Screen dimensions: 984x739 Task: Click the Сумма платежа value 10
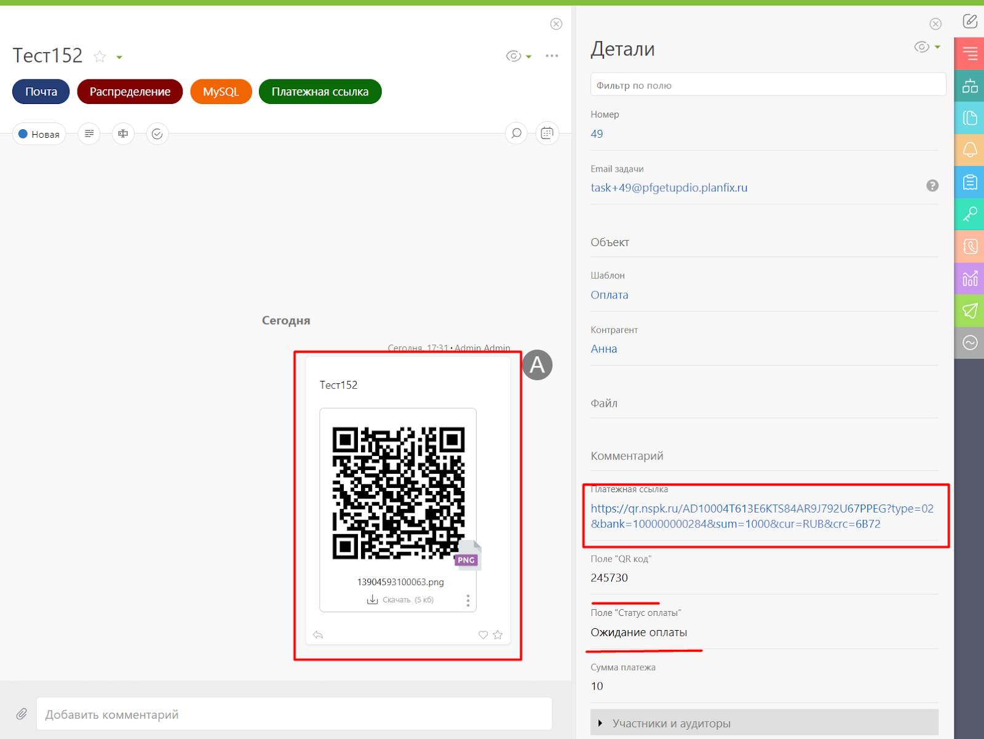[597, 686]
